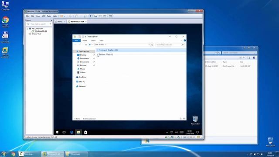This screenshot has height=157, width=279.
Task: Click the Windows 7 Start orb
Action: click(3, 154)
